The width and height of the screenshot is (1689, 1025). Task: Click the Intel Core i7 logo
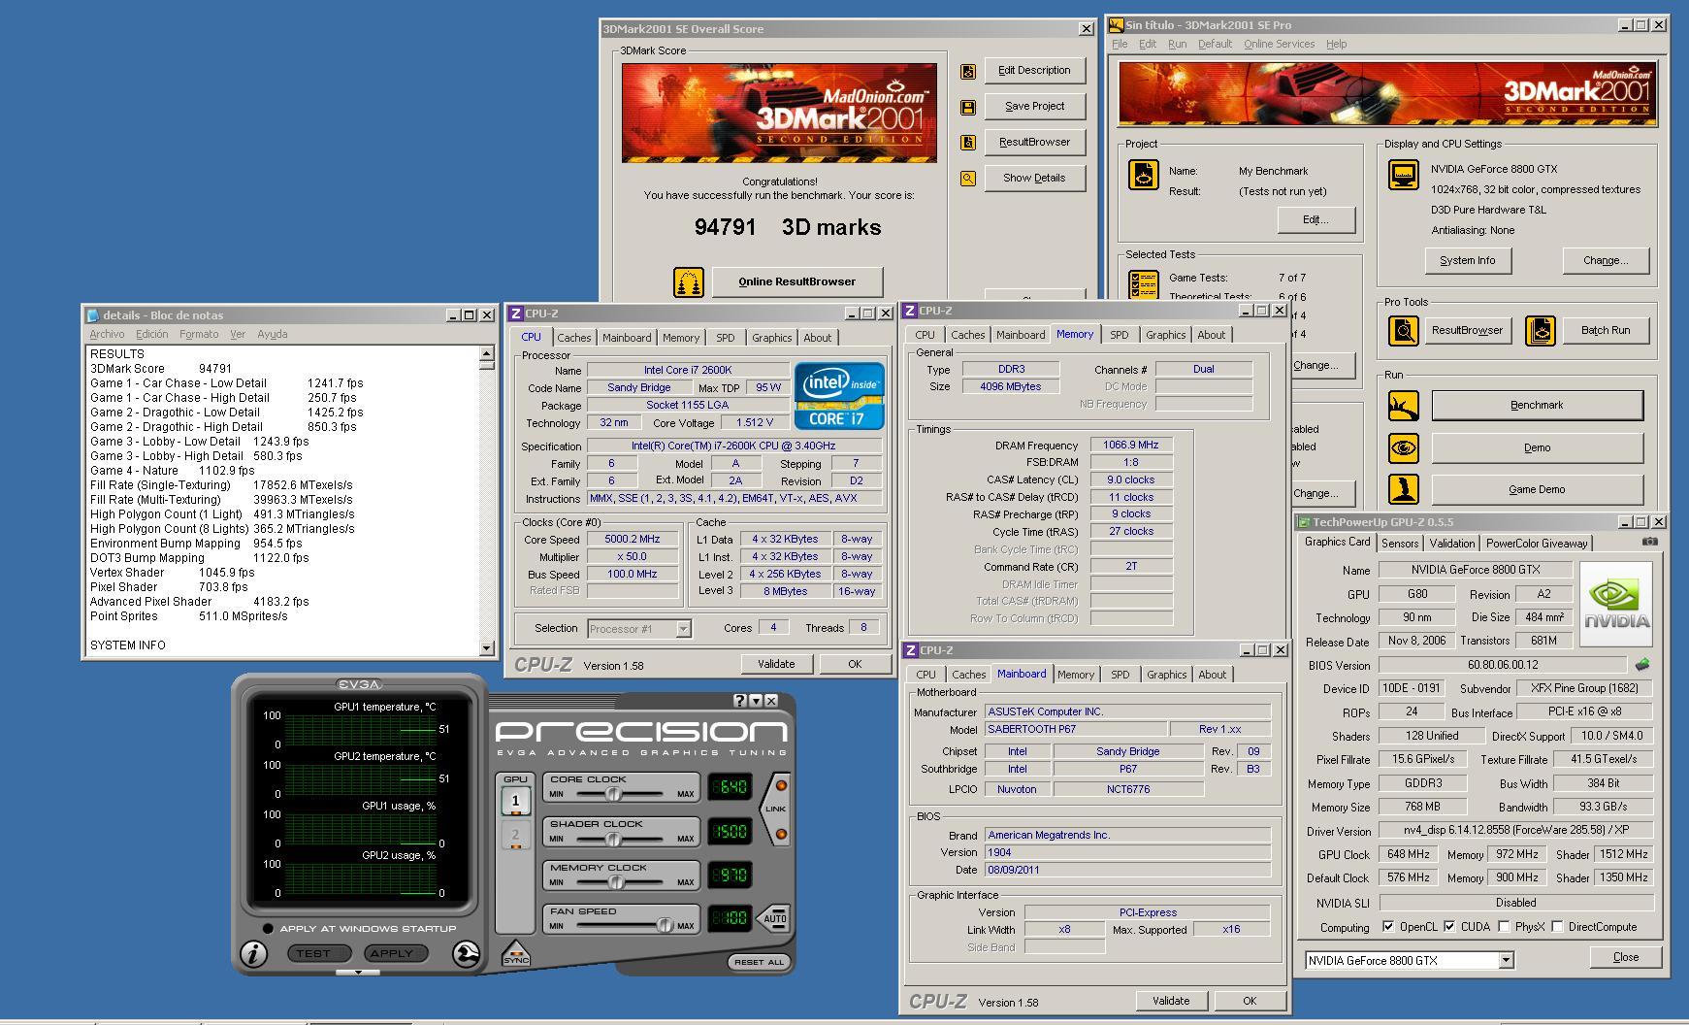839,396
